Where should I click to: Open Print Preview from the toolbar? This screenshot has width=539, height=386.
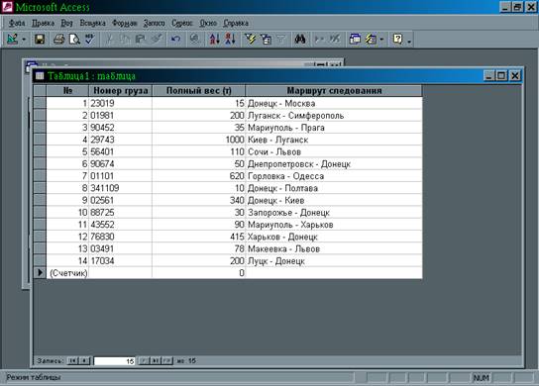pyautogui.click(x=74, y=40)
